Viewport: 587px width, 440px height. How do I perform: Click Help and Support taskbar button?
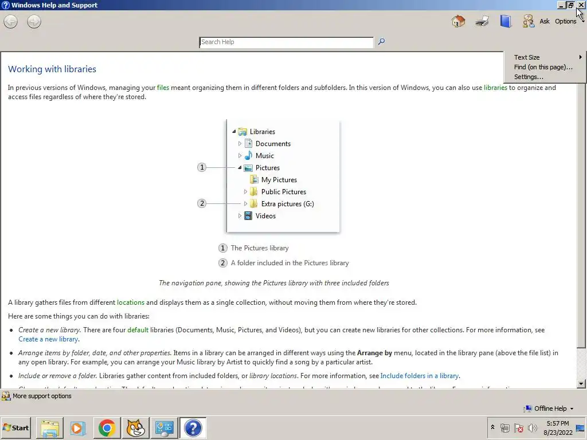(x=193, y=427)
